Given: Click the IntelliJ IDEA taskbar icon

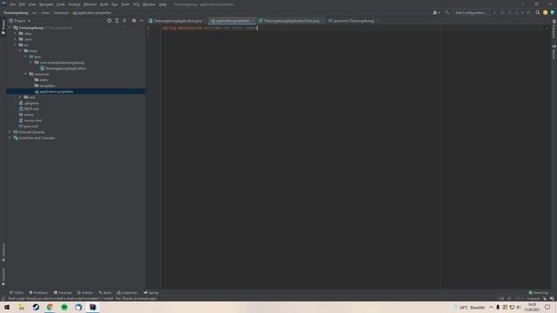Looking at the screenshot, I should coord(93,307).
